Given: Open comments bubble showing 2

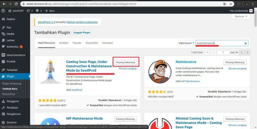Looking at the screenshot, I should 39,11.
